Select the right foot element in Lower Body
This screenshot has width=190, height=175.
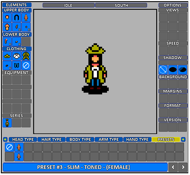tap(17, 42)
